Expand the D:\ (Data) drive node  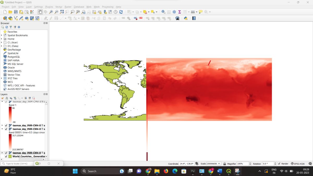pos(2,46)
